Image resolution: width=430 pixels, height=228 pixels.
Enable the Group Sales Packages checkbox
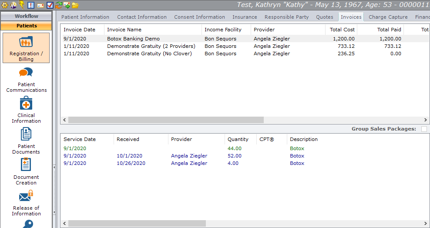coord(424,129)
